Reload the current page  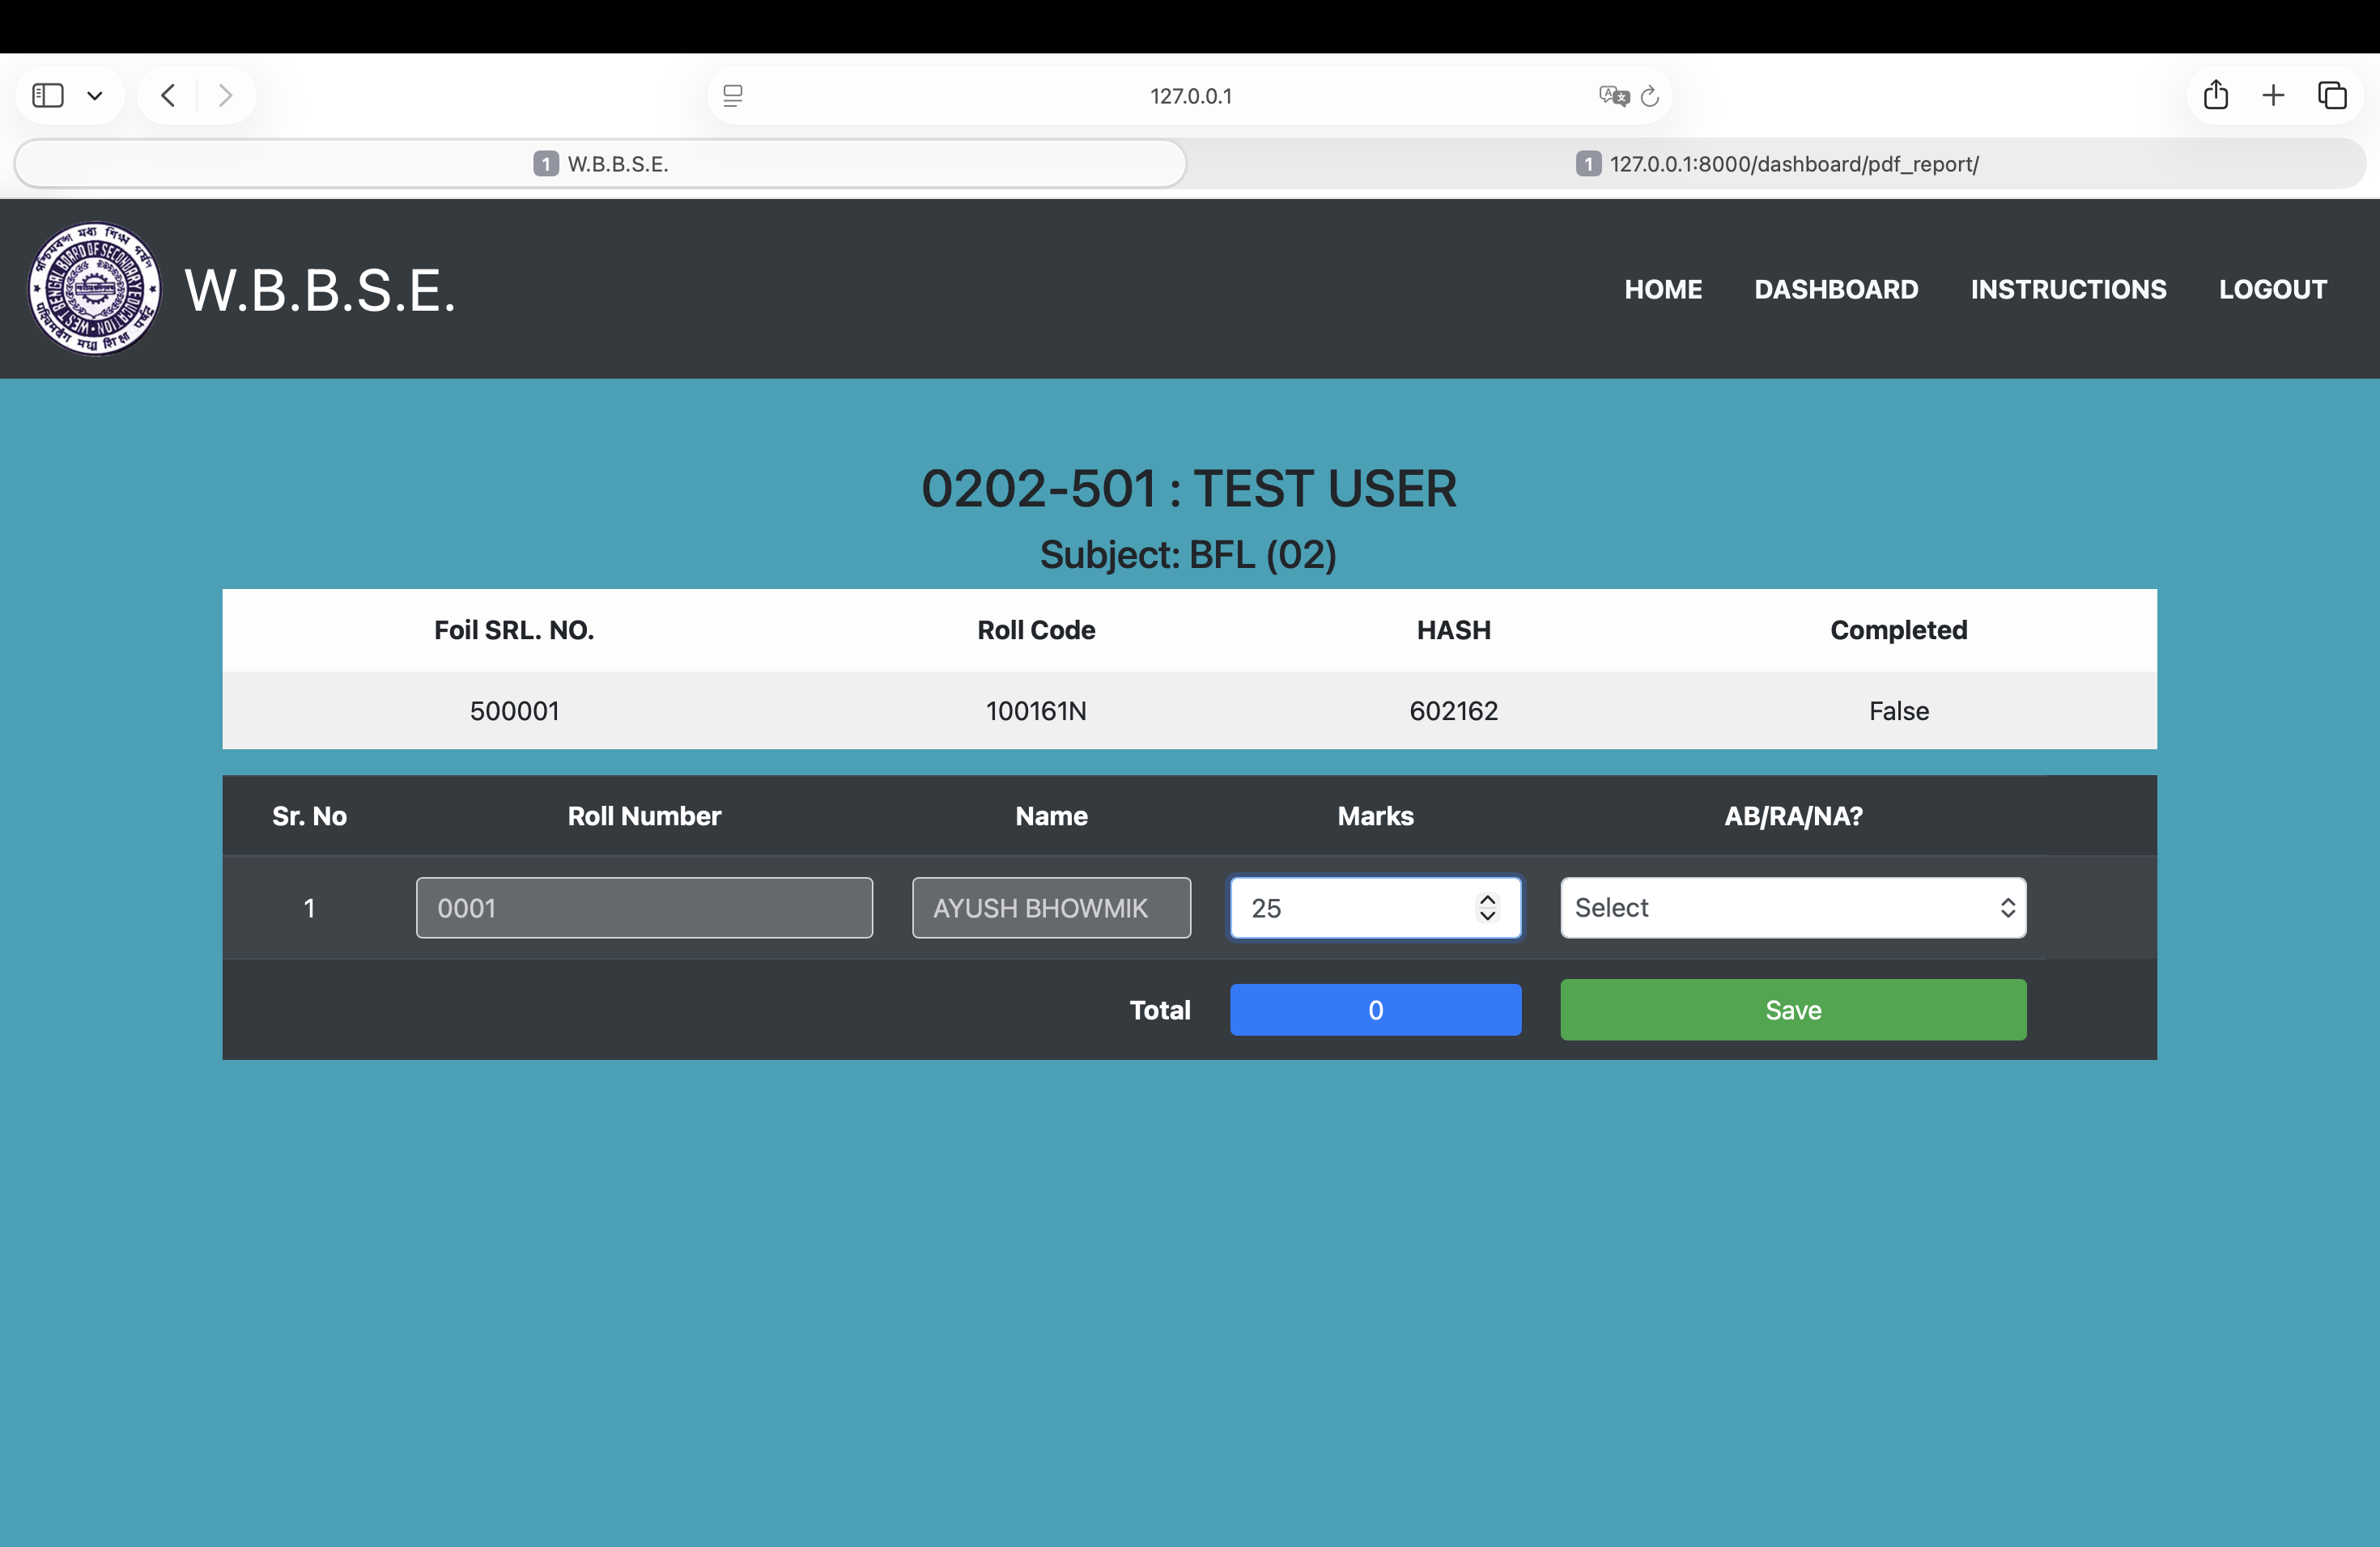pyautogui.click(x=1650, y=96)
